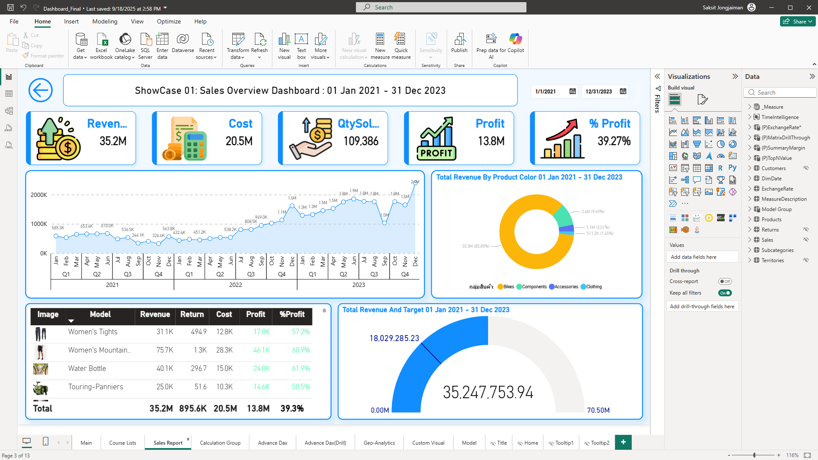The image size is (818, 460).
Task: Select the Pie chart visual
Action: click(x=721, y=144)
